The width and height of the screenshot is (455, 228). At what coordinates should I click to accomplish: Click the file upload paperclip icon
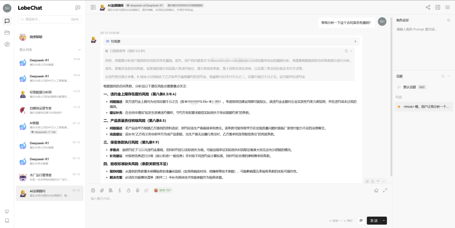click(102, 190)
